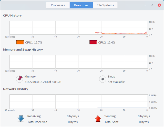Select the Resources tab

[81, 5]
